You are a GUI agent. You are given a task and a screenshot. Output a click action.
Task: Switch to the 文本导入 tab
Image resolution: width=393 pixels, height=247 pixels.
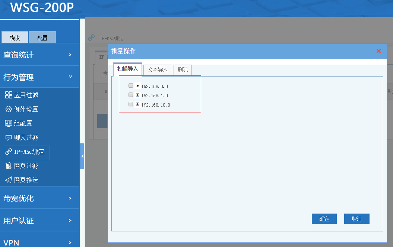pos(158,70)
